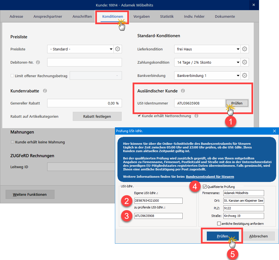
Task: Toggle Qualifizierte Prüfung checkbox
Action: 204,186
